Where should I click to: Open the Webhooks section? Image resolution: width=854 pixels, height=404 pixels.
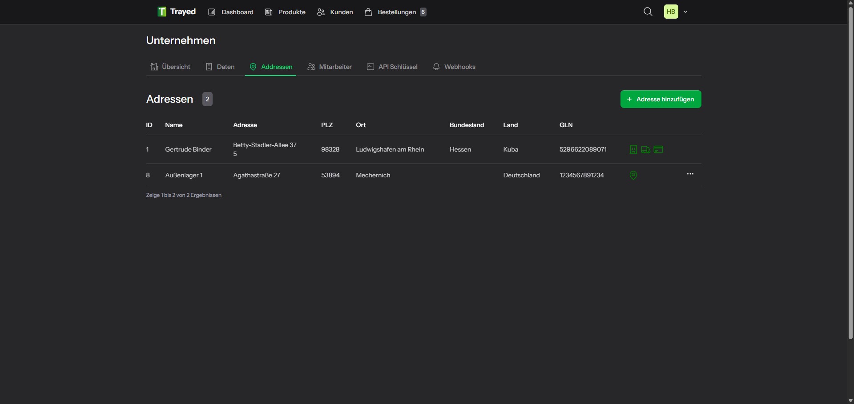coord(454,67)
